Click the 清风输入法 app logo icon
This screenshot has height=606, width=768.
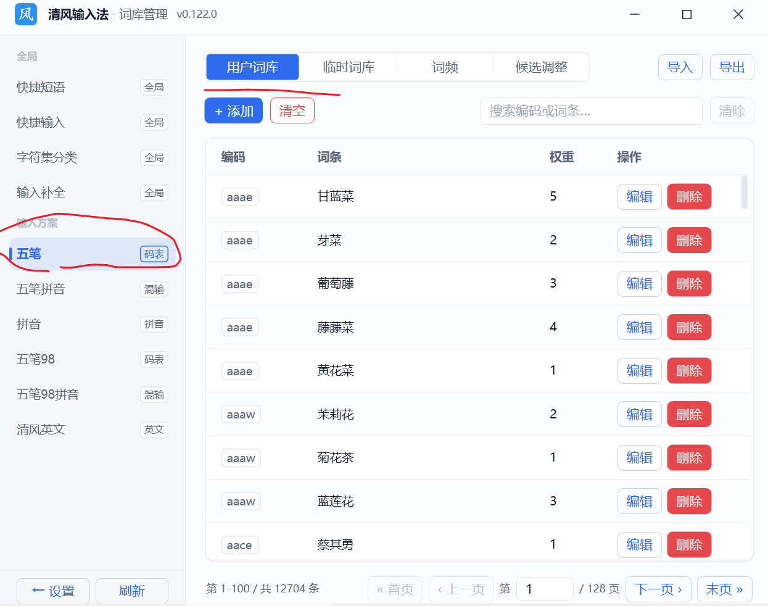tap(26, 14)
